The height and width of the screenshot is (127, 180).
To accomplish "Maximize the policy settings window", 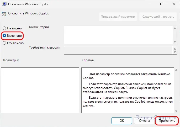I will 162,4.
